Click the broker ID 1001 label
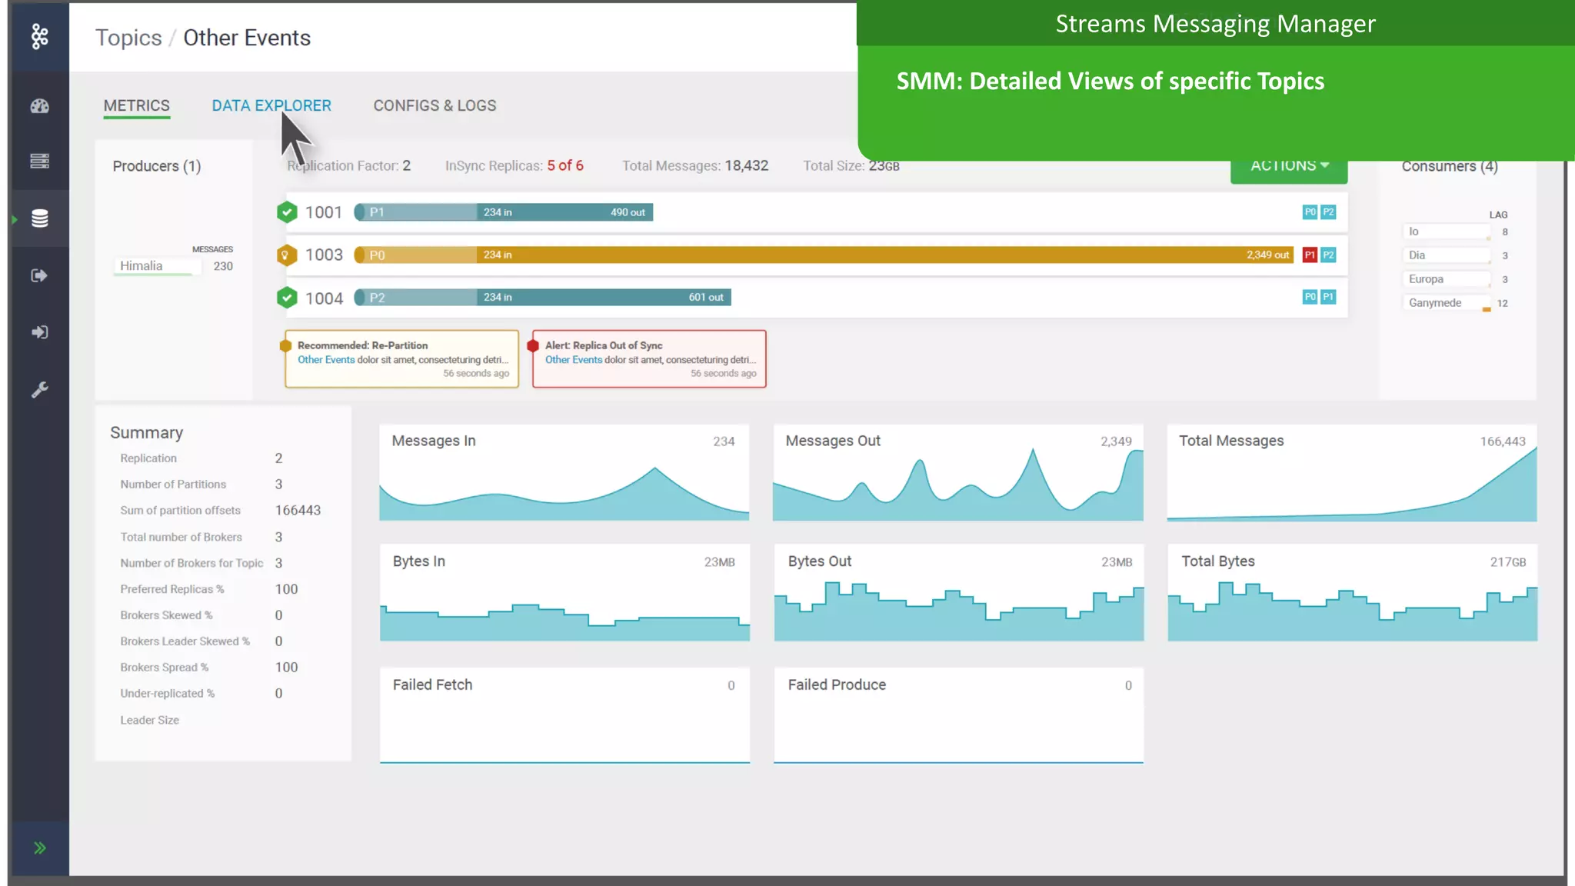Screen dimensions: 1575x886 click(324, 212)
